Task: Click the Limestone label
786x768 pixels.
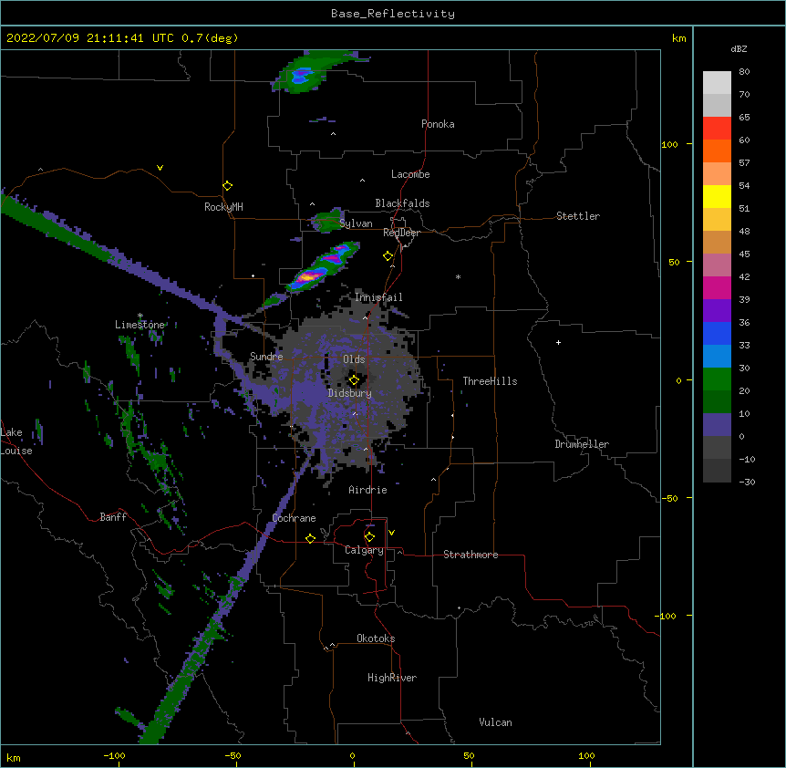Action: tap(140, 325)
